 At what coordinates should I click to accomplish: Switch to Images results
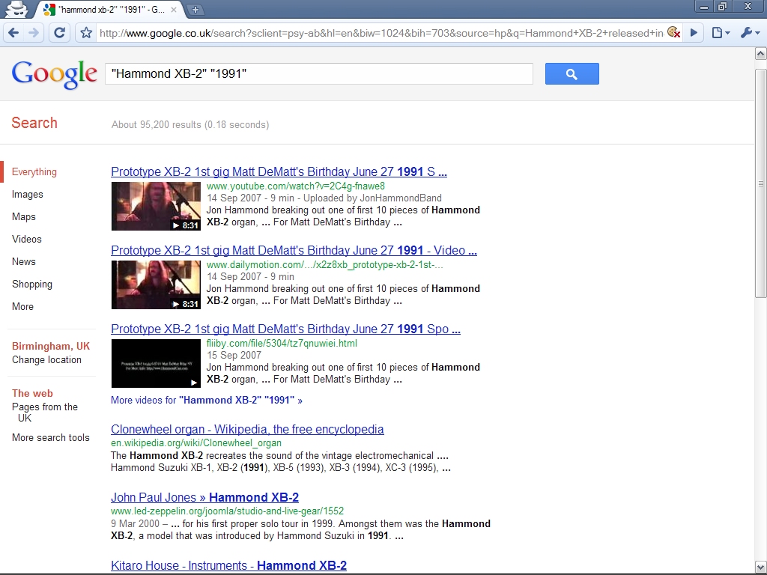(28, 194)
